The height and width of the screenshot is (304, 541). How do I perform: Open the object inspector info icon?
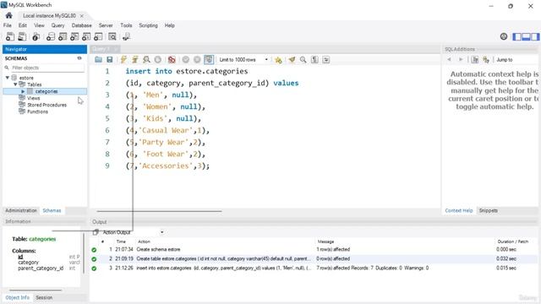click(36, 36)
